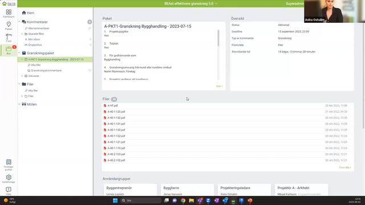This screenshot has height=205, width=365.
Task: Open file A-40-1-121.pdf
Action: tap(116, 142)
